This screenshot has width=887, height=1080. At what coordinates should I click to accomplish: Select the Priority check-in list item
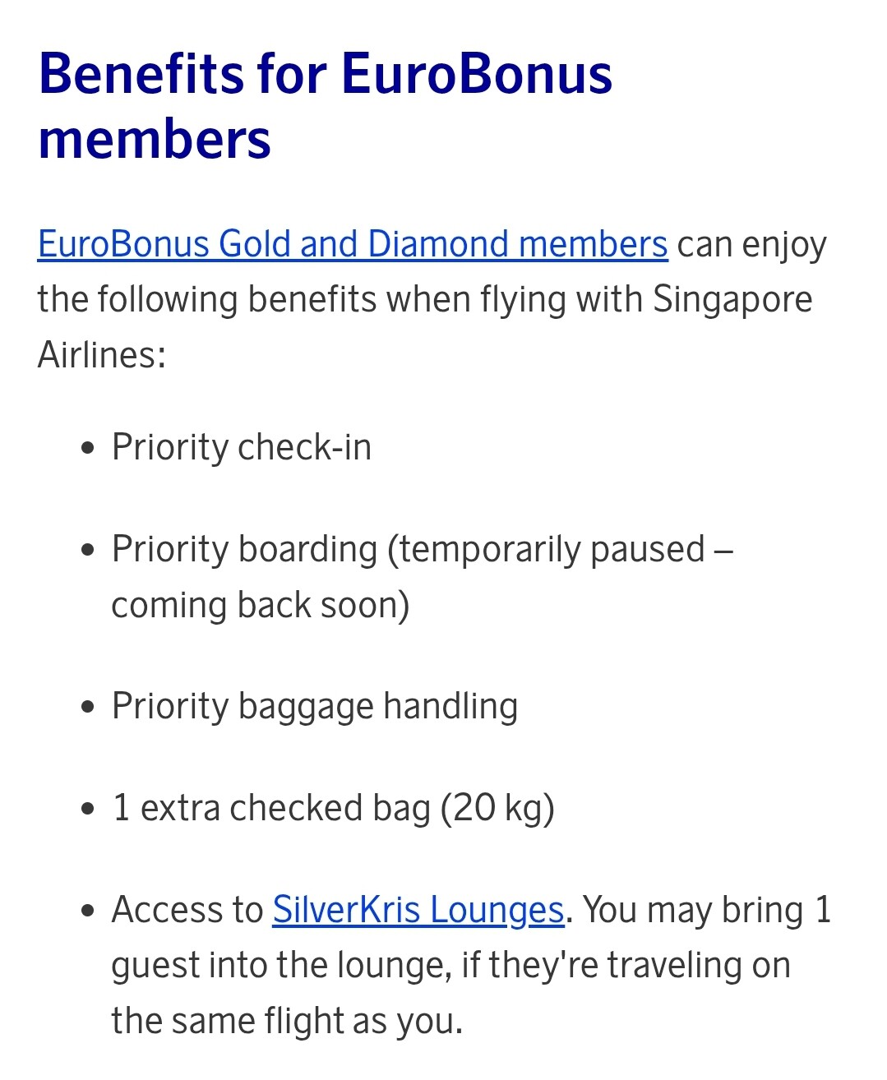point(242,447)
